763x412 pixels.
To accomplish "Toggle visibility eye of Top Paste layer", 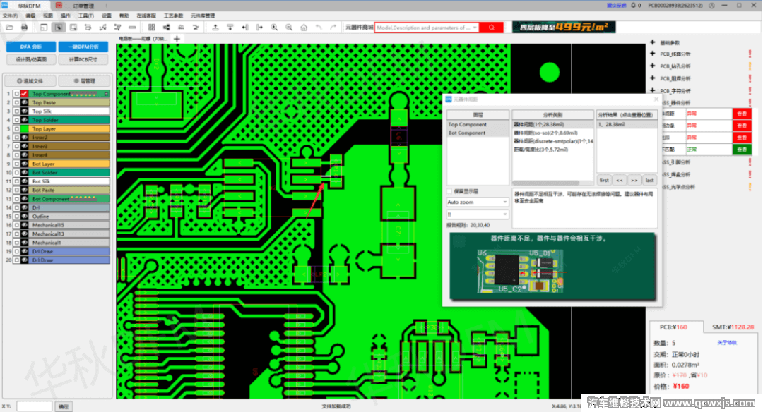I will tap(24, 103).
